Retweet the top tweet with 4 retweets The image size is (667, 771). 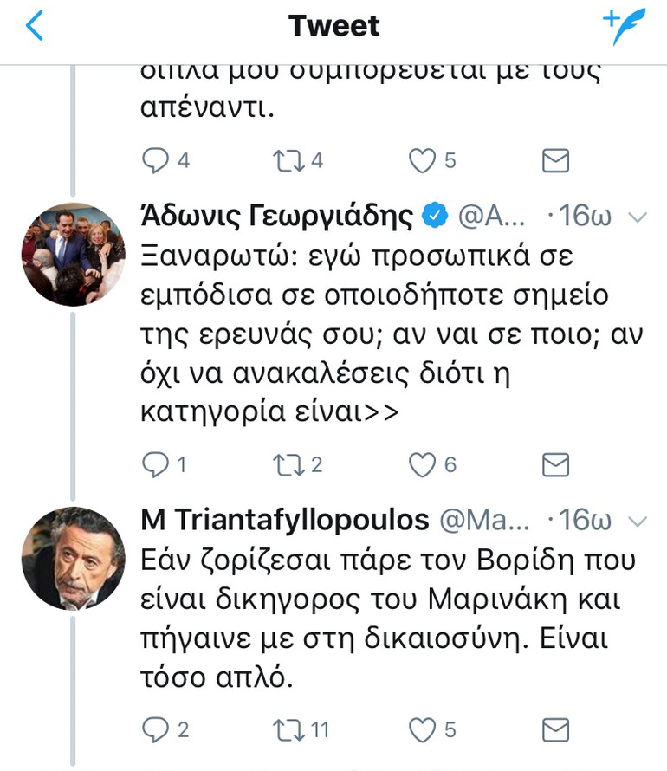pos(286,161)
